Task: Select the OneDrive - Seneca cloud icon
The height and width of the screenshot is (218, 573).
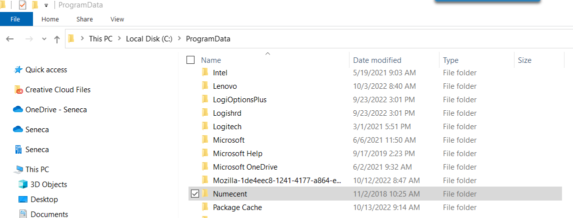Action: point(18,109)
